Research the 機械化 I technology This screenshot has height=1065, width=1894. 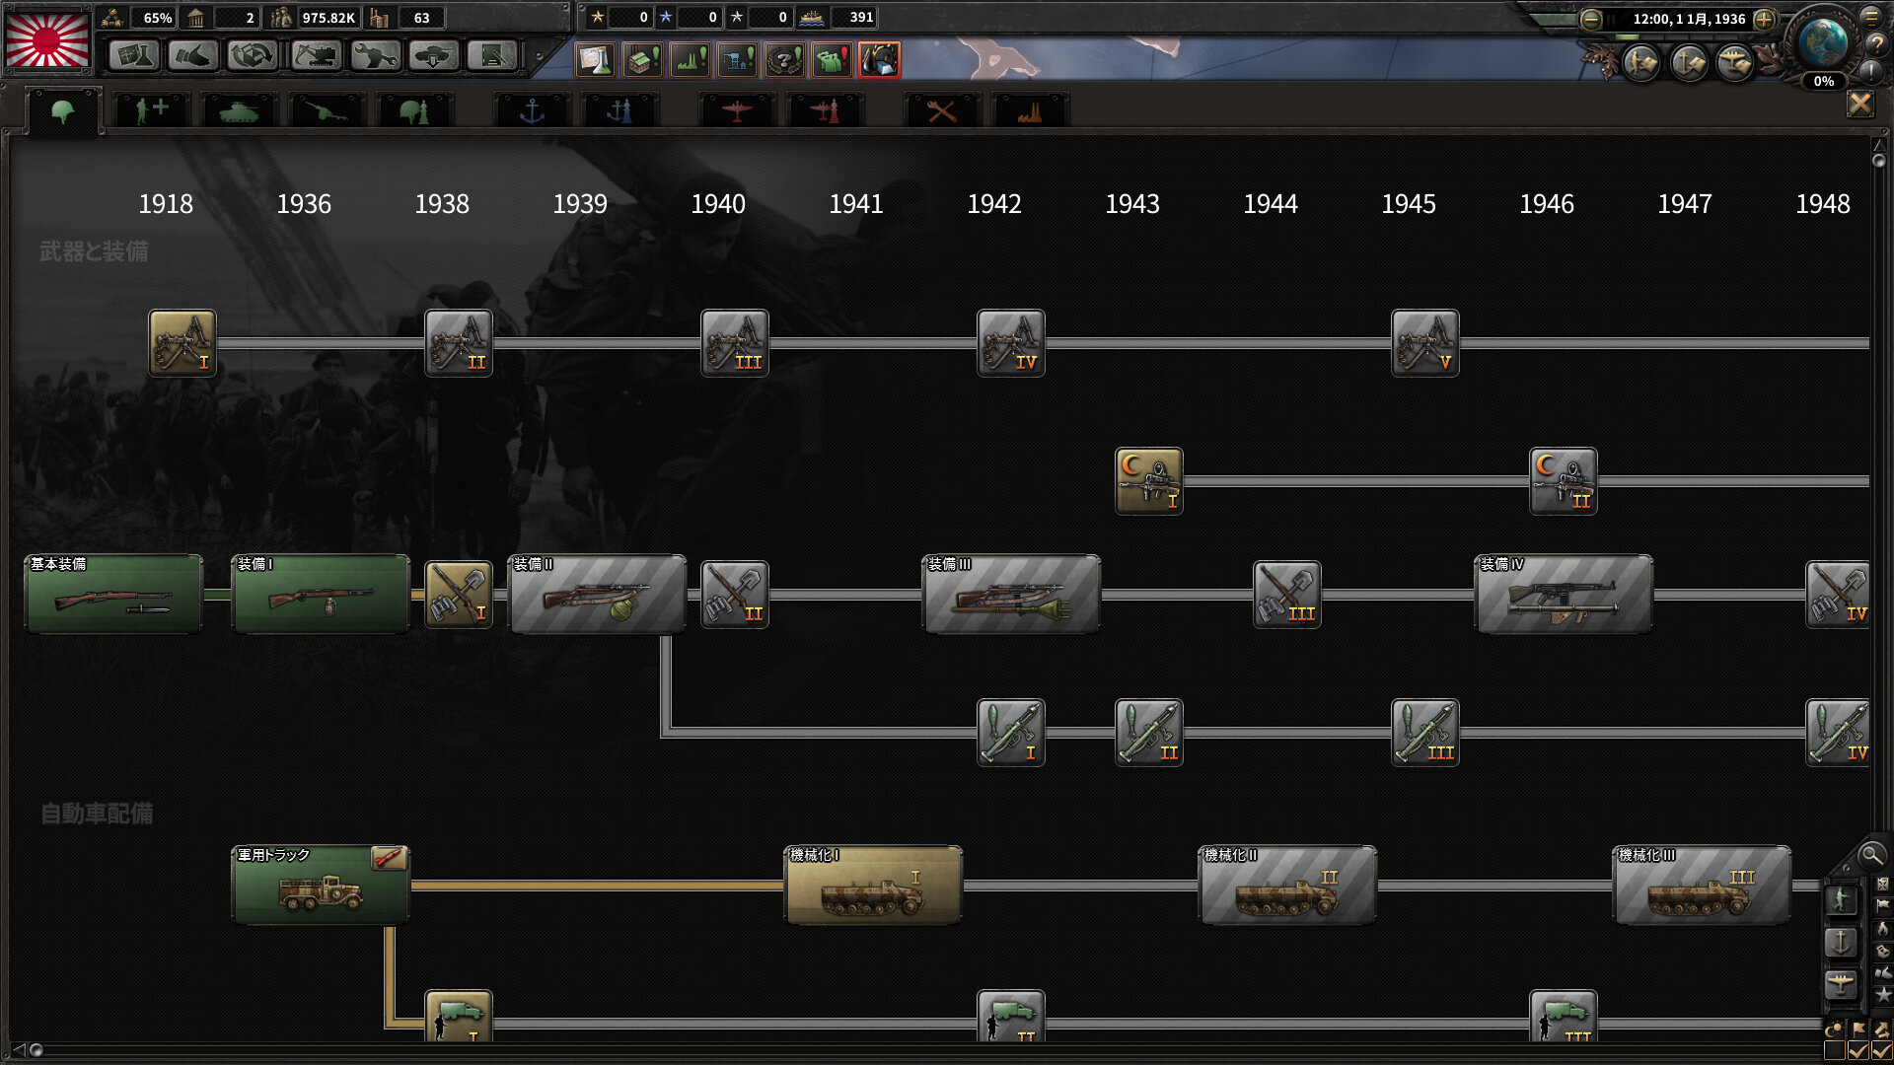(873, 886)
